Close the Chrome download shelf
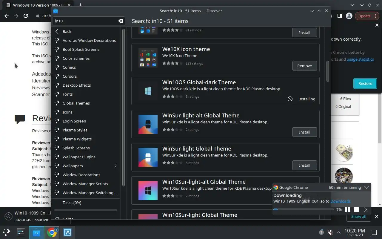 click(377, 216)
